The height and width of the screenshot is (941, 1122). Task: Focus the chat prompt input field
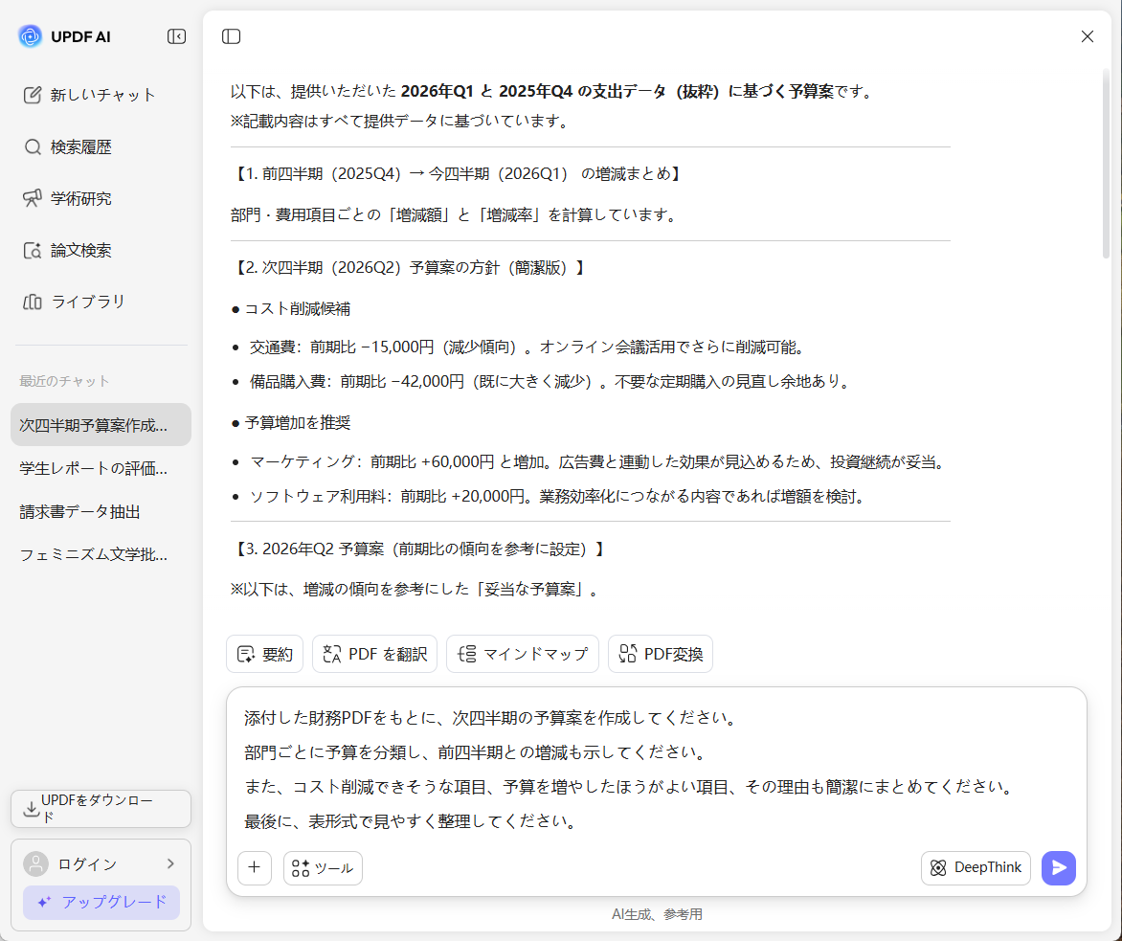tap(656, 769)
